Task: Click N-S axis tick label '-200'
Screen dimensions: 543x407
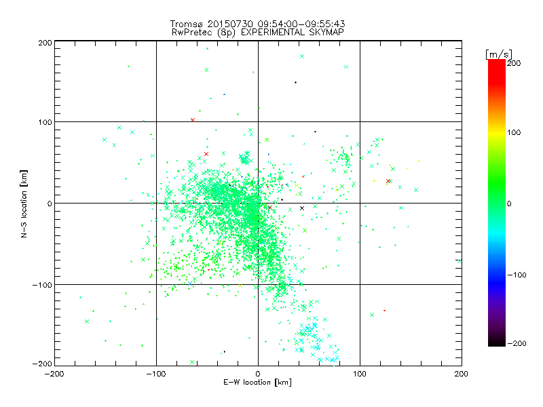Action: [x=42, y=364]
